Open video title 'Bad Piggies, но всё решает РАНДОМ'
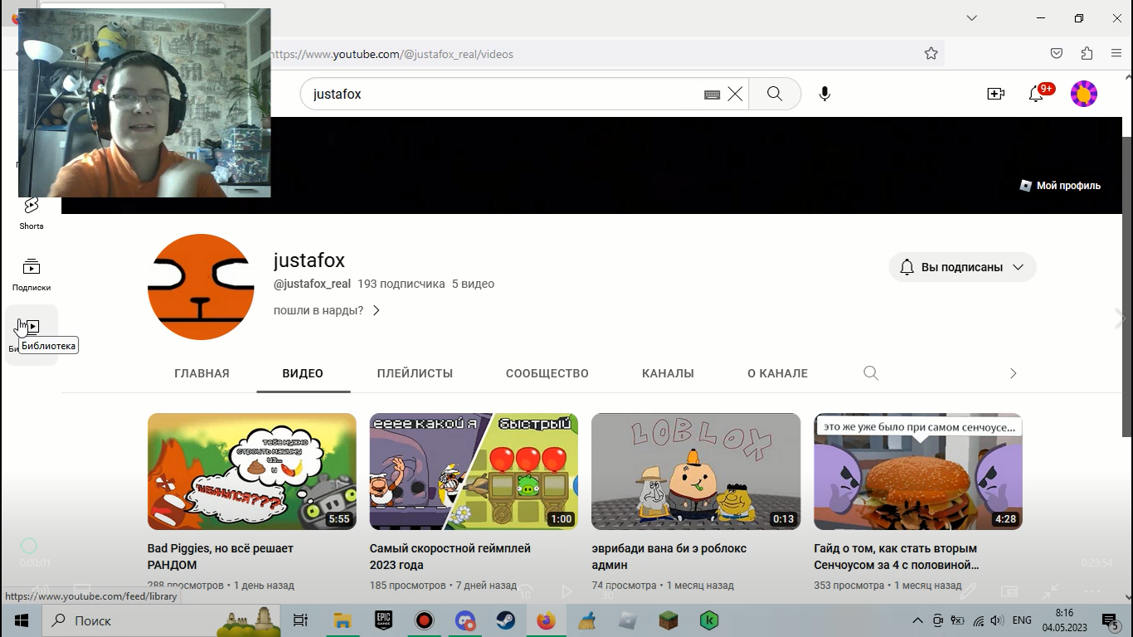Image resolution: width=1133 pixels, height=637 pixels. coord(221,557)
